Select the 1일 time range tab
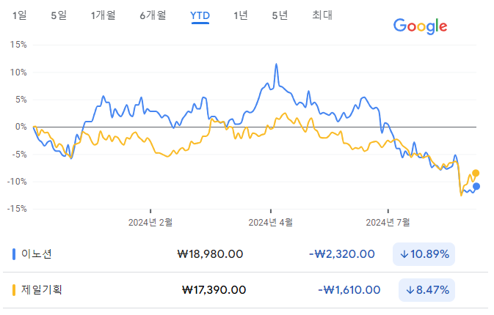This screenshot has width=494, height=315. [20, 15]
